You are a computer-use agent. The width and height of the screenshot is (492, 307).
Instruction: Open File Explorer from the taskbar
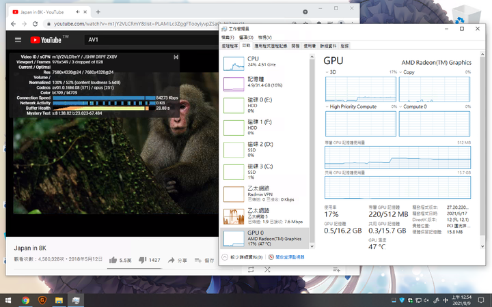tap(59, 300)
